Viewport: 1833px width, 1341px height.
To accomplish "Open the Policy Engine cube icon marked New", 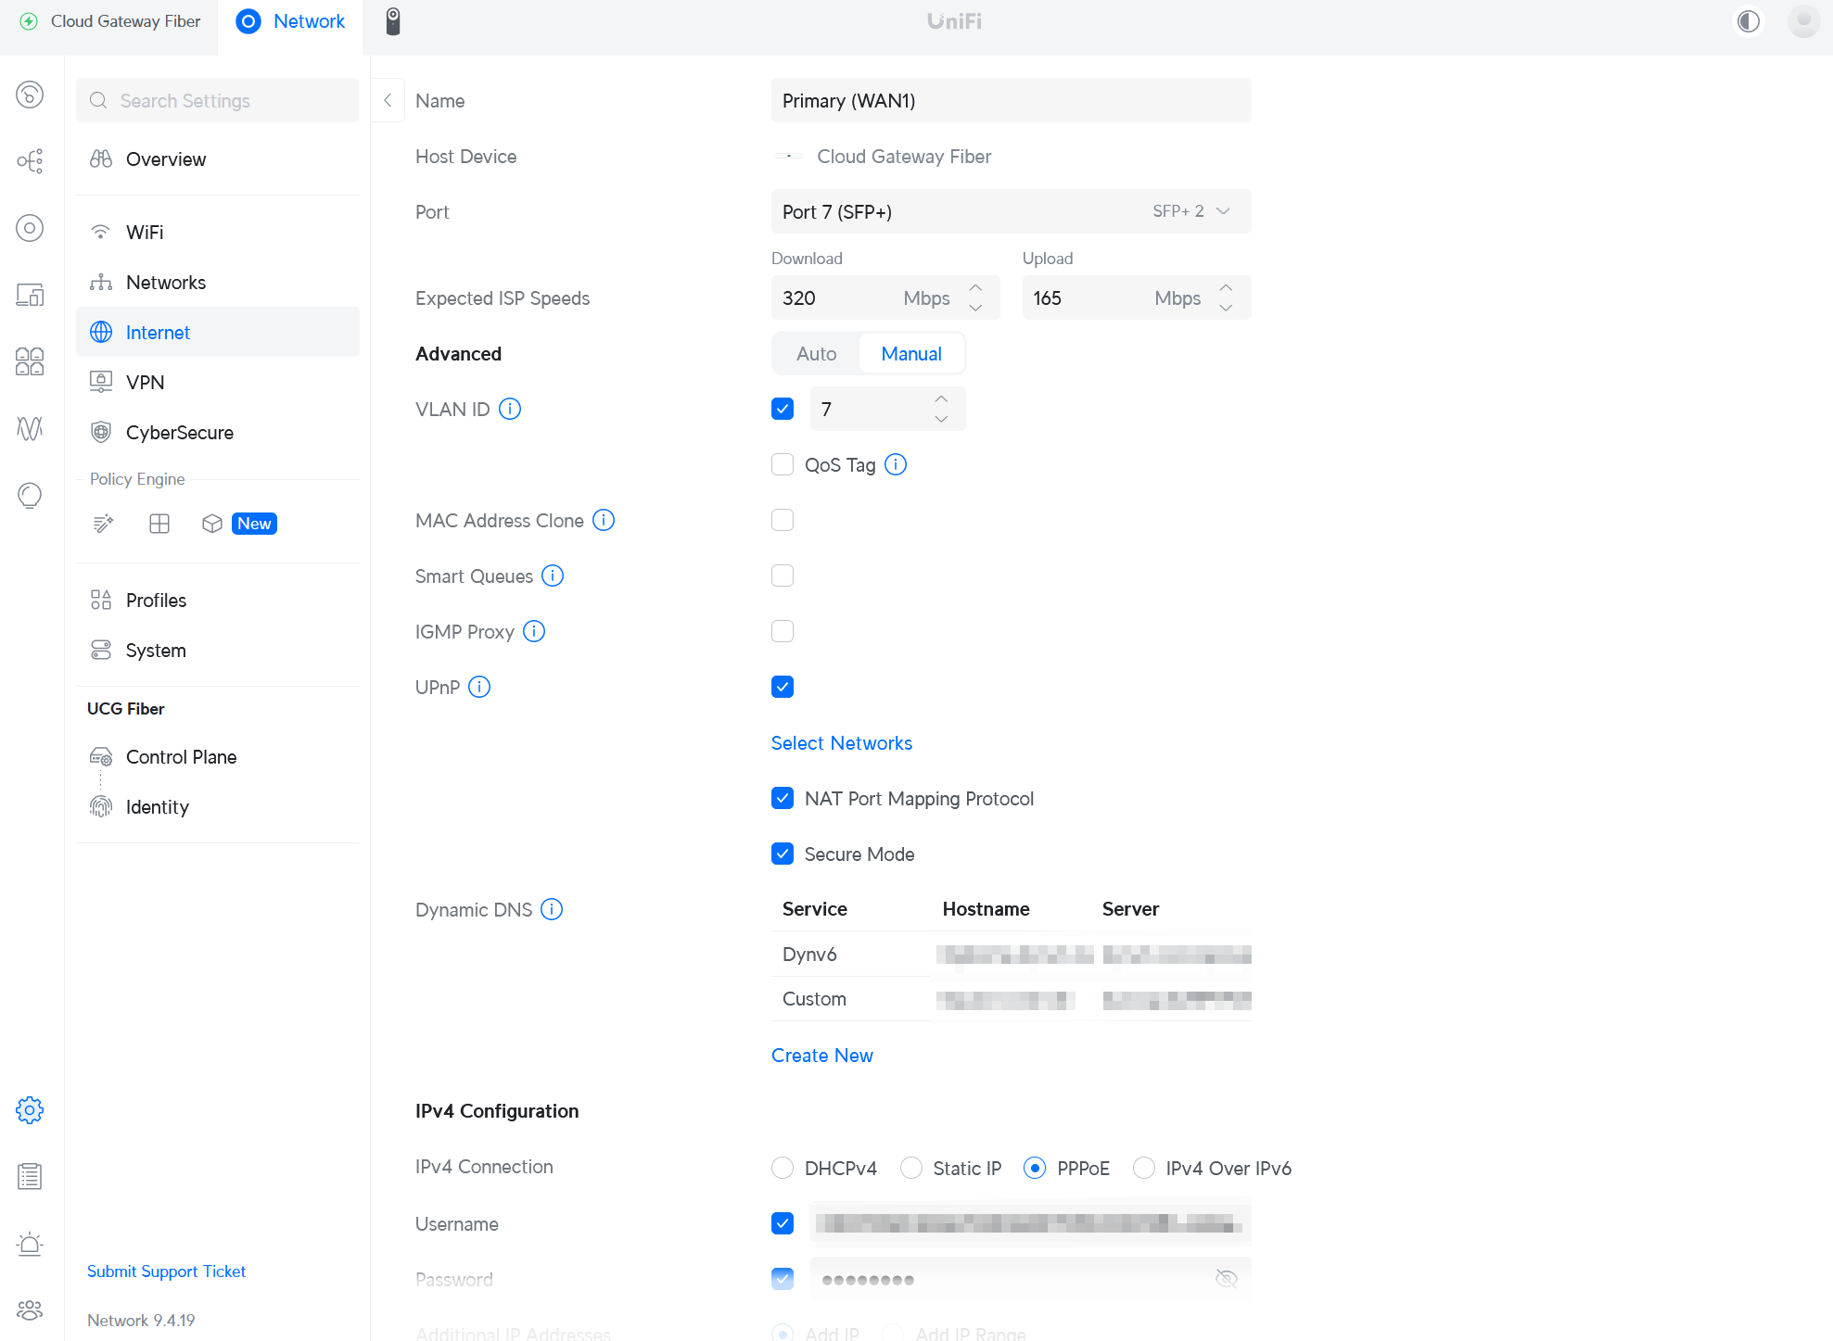I will (x=212, y=524).
